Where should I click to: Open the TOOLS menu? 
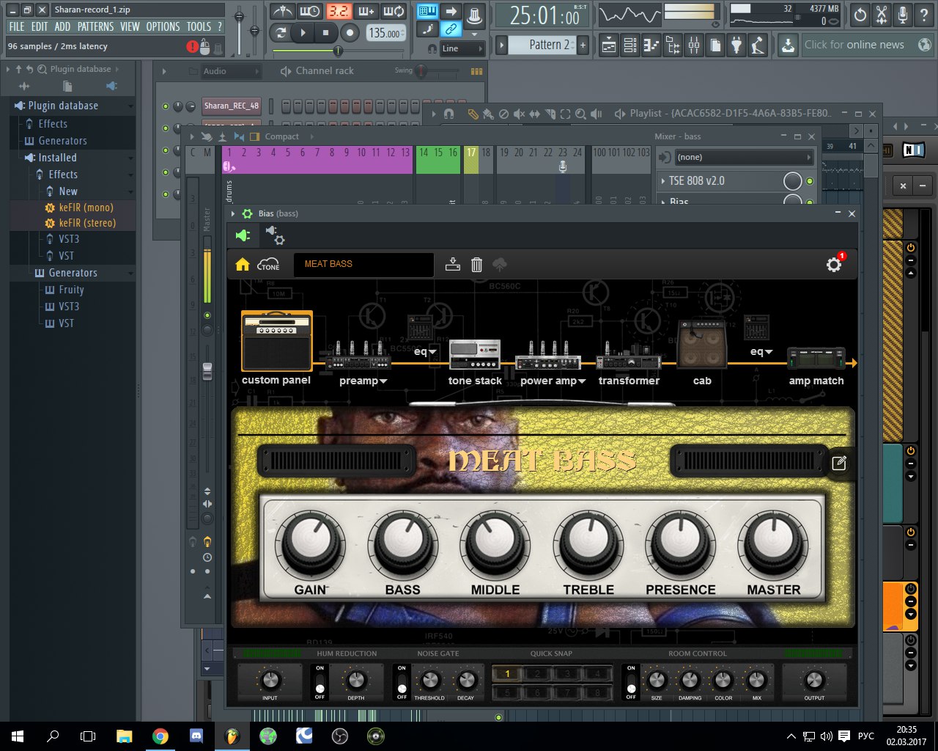click(199, 26)
